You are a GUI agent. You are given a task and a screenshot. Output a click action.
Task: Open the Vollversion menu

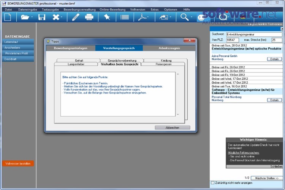coord(138,9)
